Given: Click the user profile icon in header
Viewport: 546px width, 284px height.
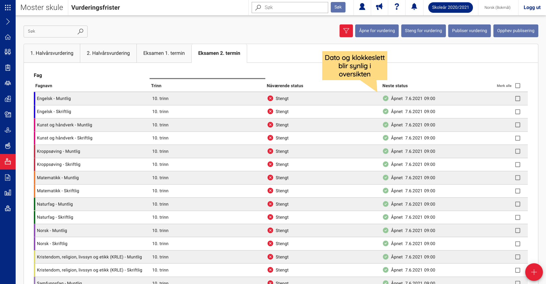Looking at the screenshot, I should click(x=362, y=7).
